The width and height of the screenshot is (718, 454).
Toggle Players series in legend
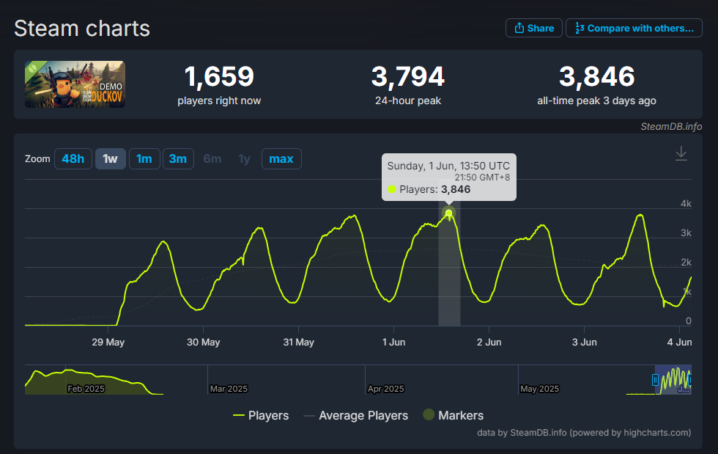click(261, 415)
